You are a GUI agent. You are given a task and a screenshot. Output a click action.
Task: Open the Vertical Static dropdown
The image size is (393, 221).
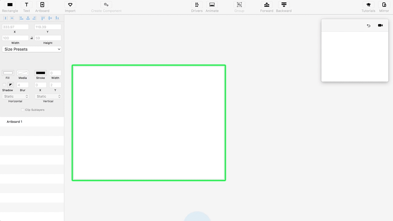click(x=48, y=96)
